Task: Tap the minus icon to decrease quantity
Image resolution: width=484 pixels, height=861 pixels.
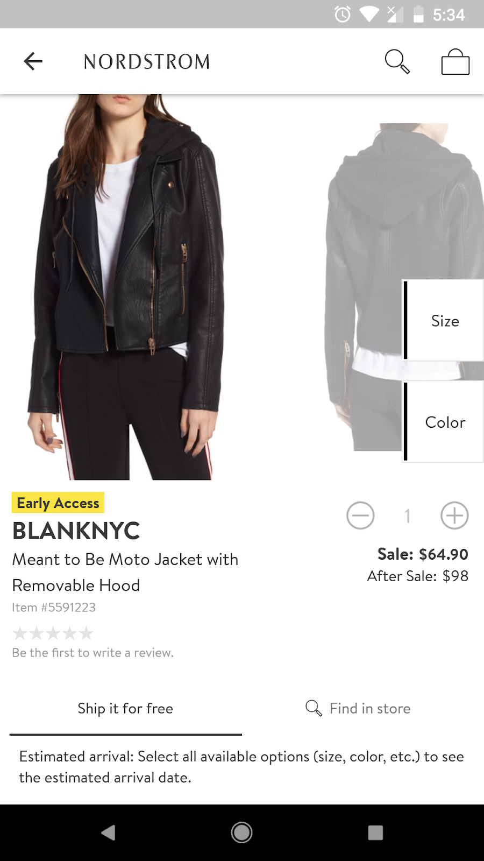Action: coord(360,515)
